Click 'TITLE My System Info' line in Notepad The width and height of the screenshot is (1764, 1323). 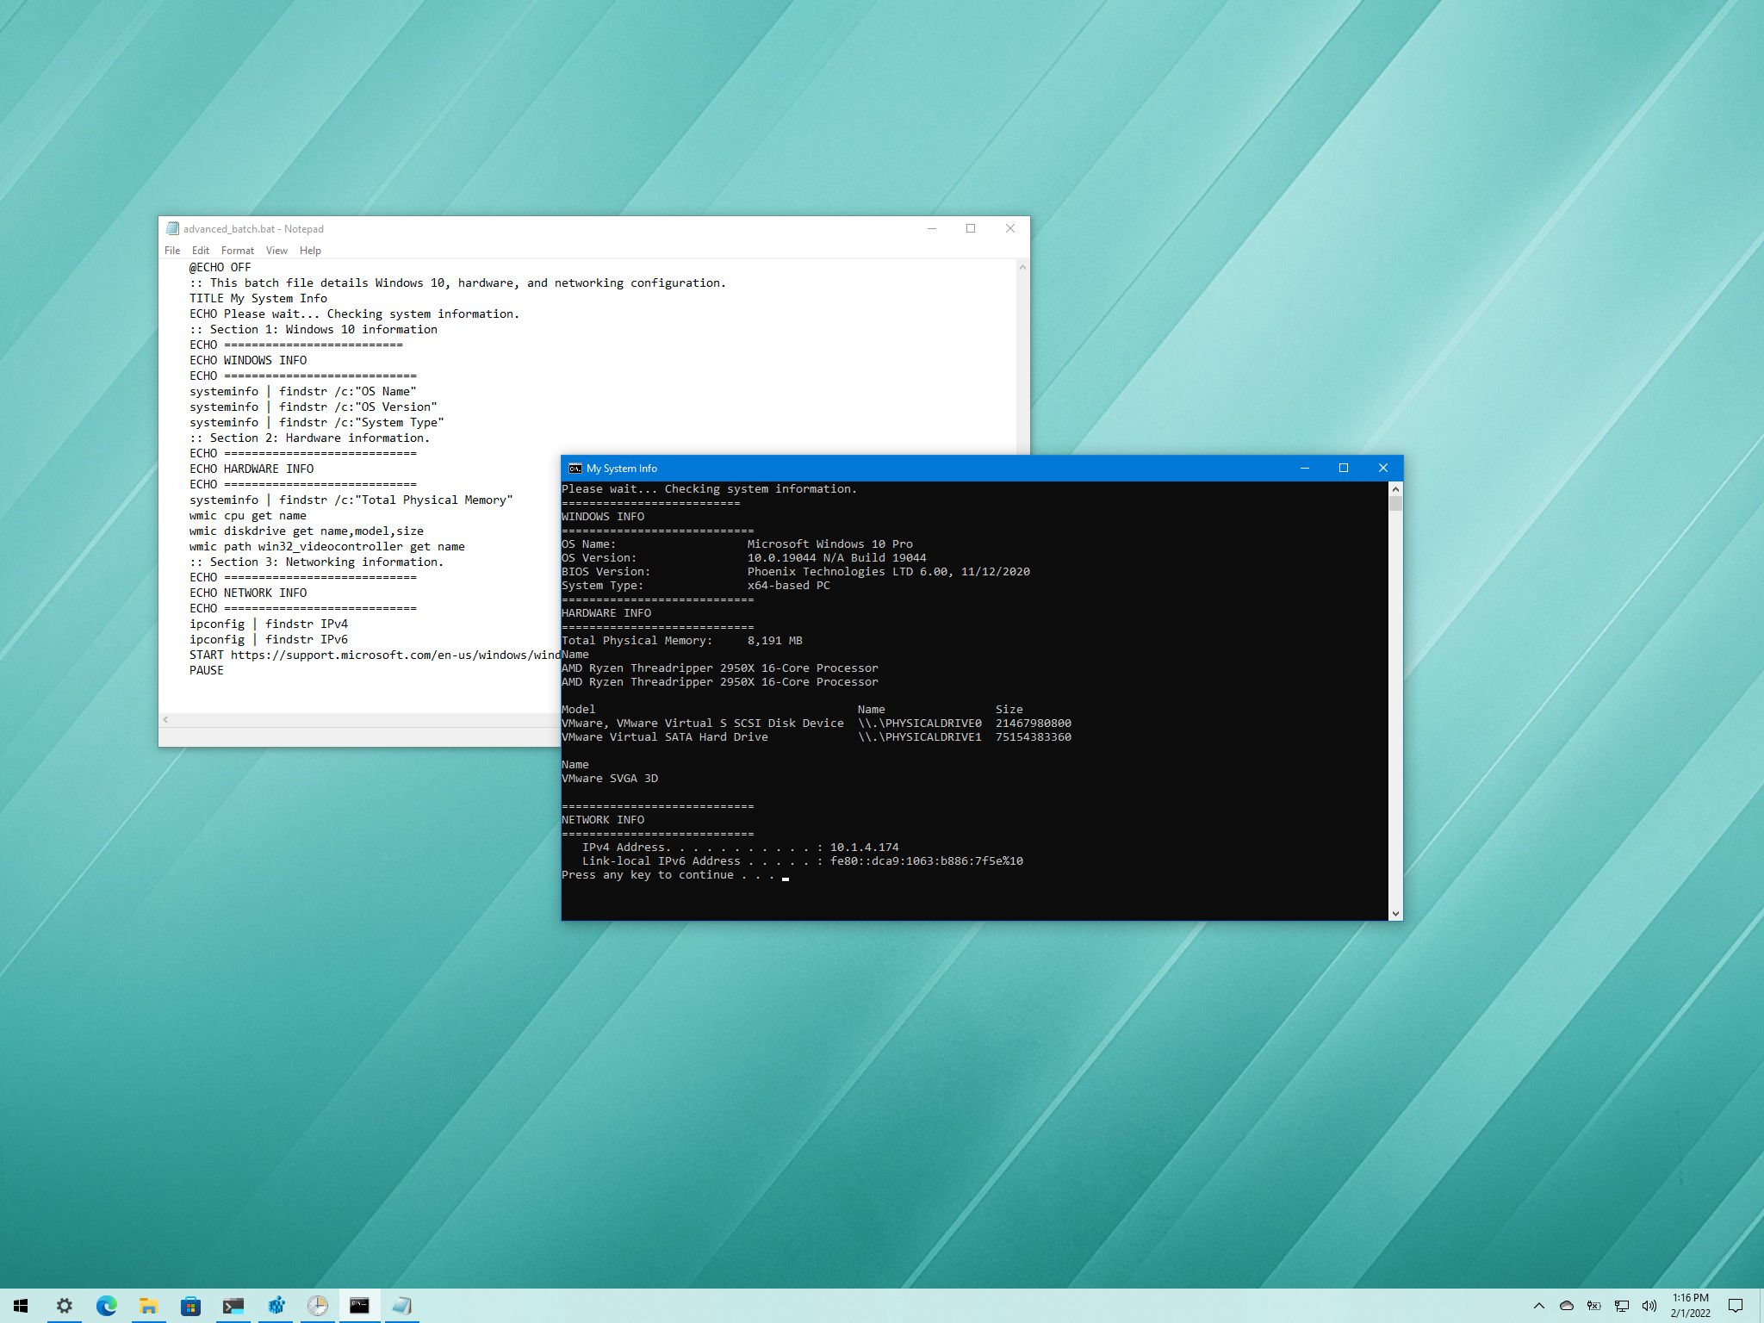pos(258,298)
